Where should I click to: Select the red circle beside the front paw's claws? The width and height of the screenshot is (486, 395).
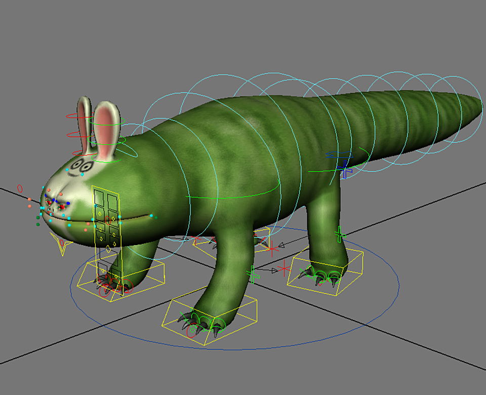point(191,331)
